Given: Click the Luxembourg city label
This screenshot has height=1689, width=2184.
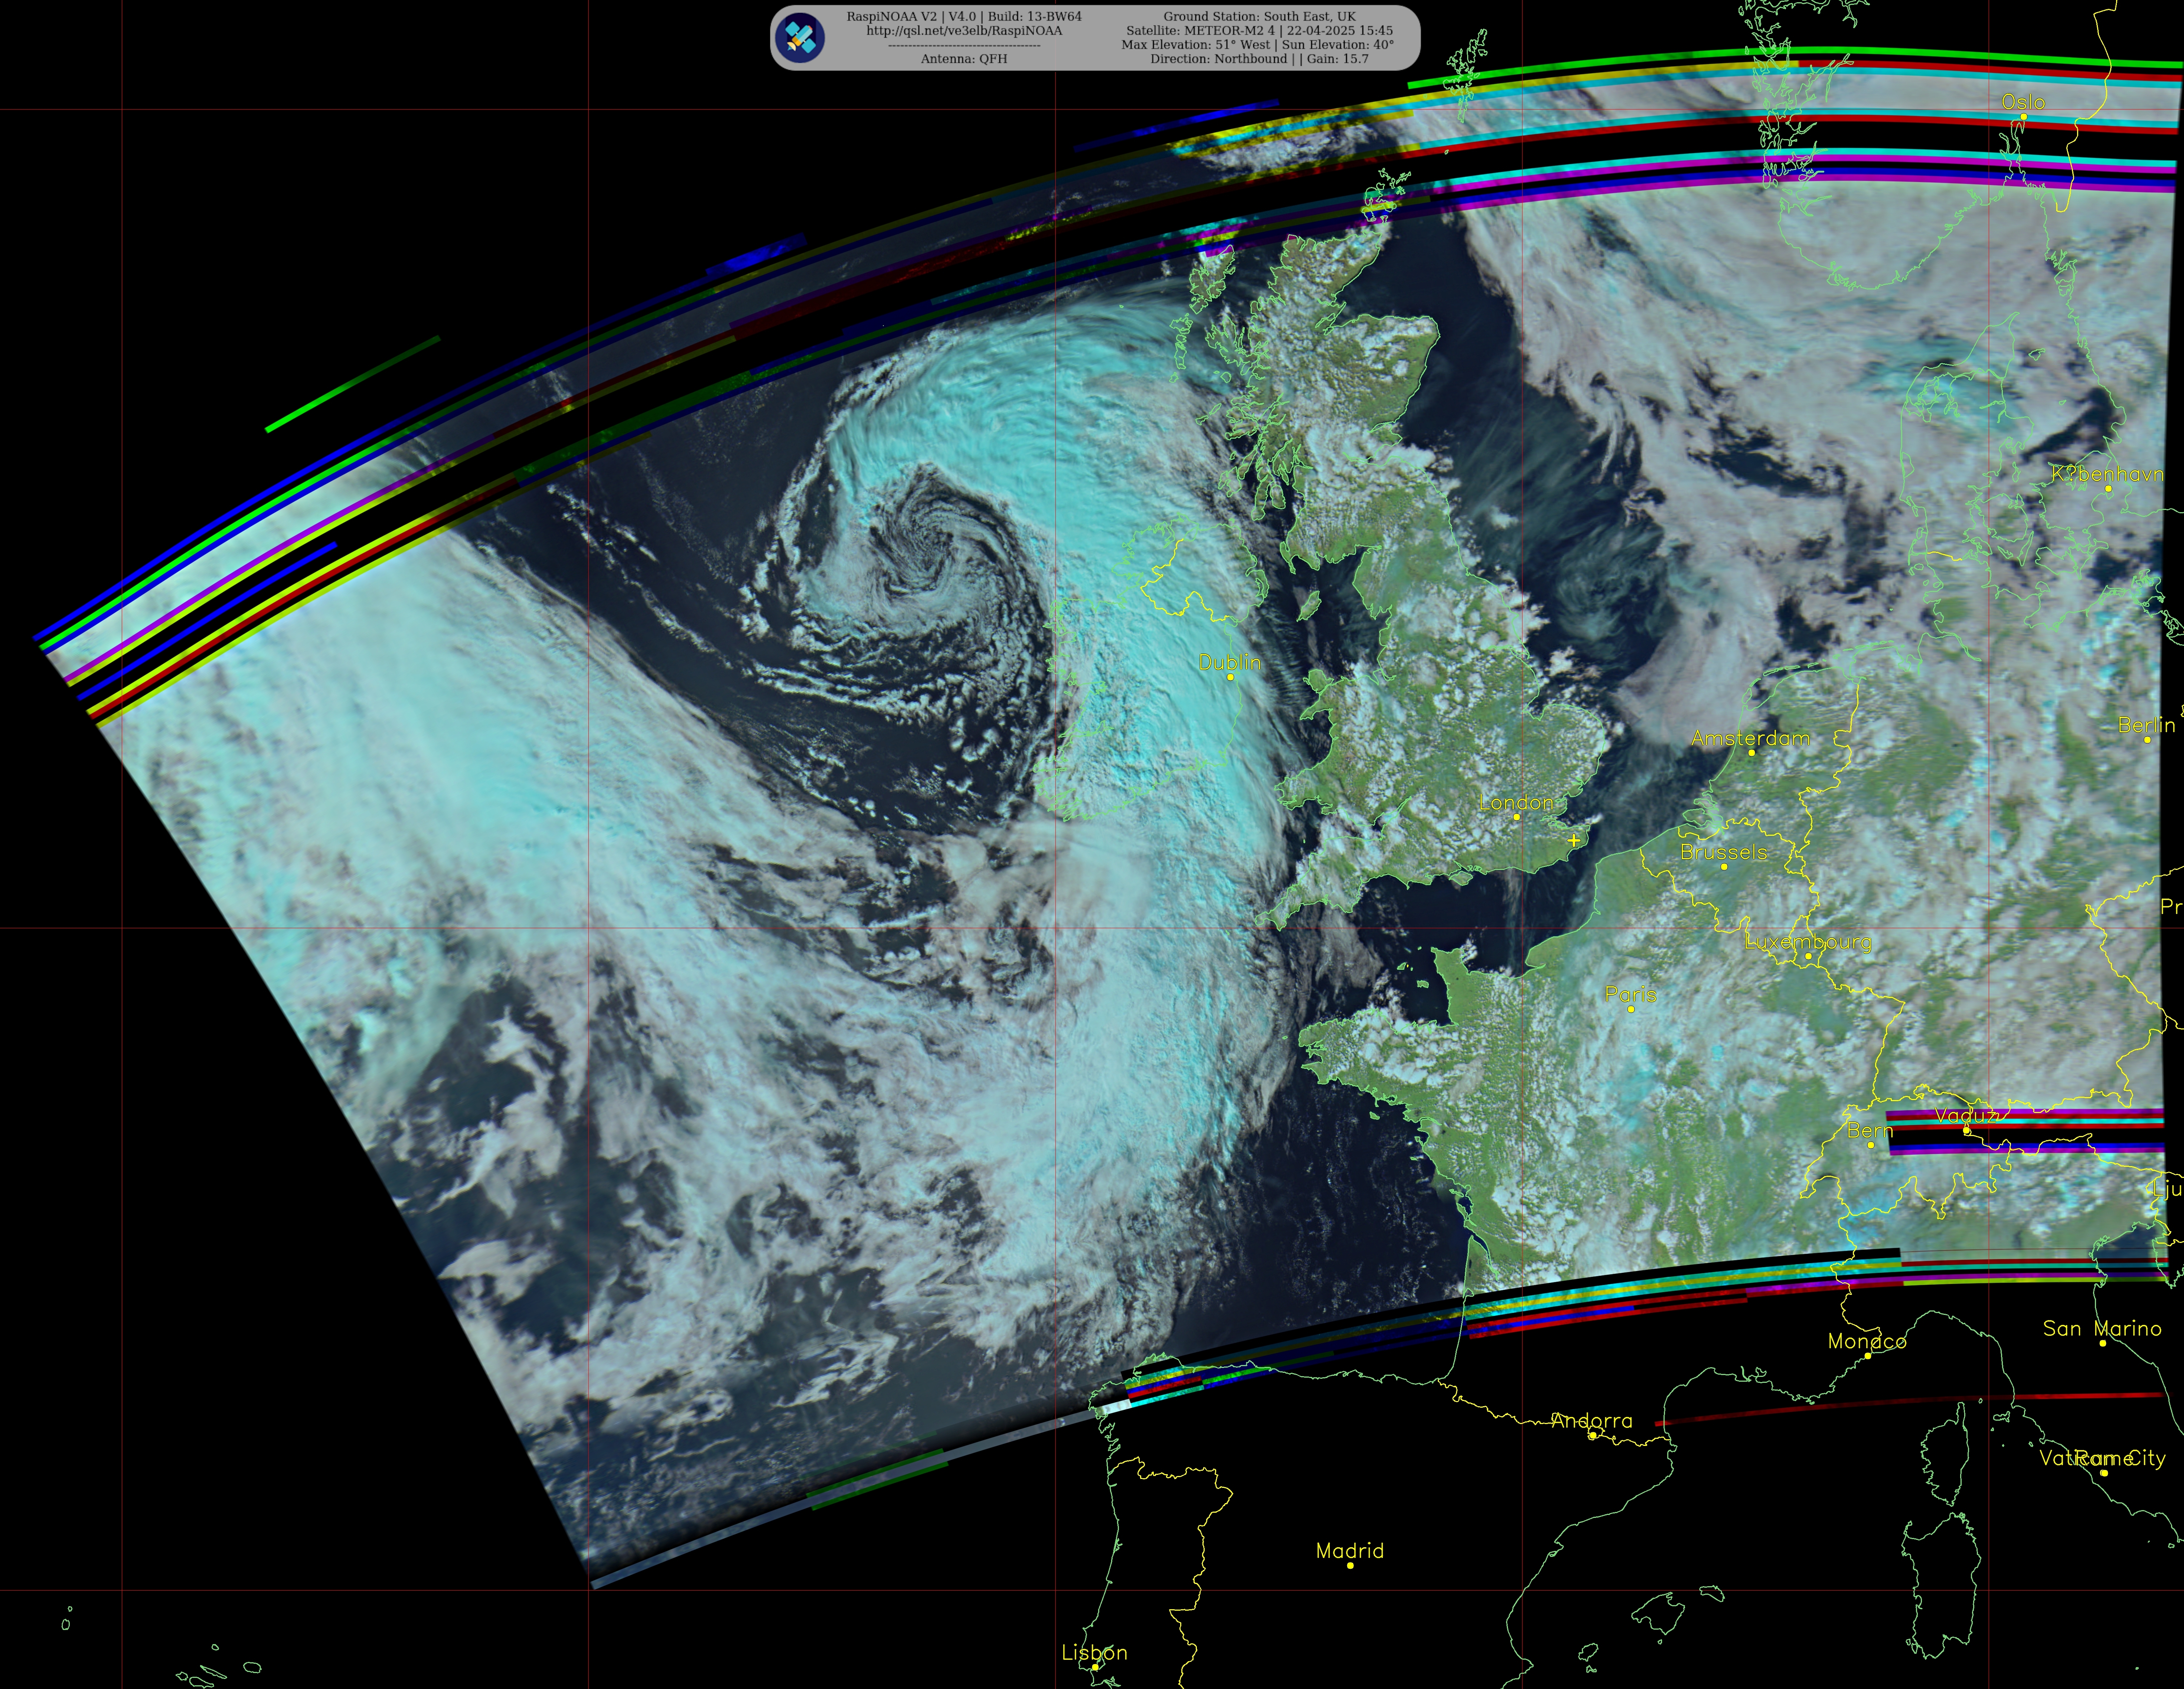Looking at the screenshot, I should pyautogui.click(x=1808, y=942).
